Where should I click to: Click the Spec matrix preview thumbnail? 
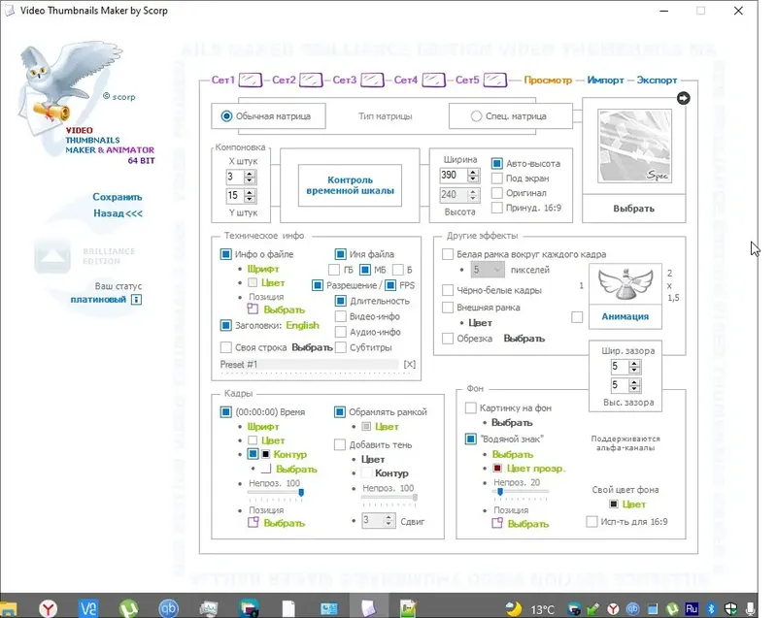click(x=635, y=146)
